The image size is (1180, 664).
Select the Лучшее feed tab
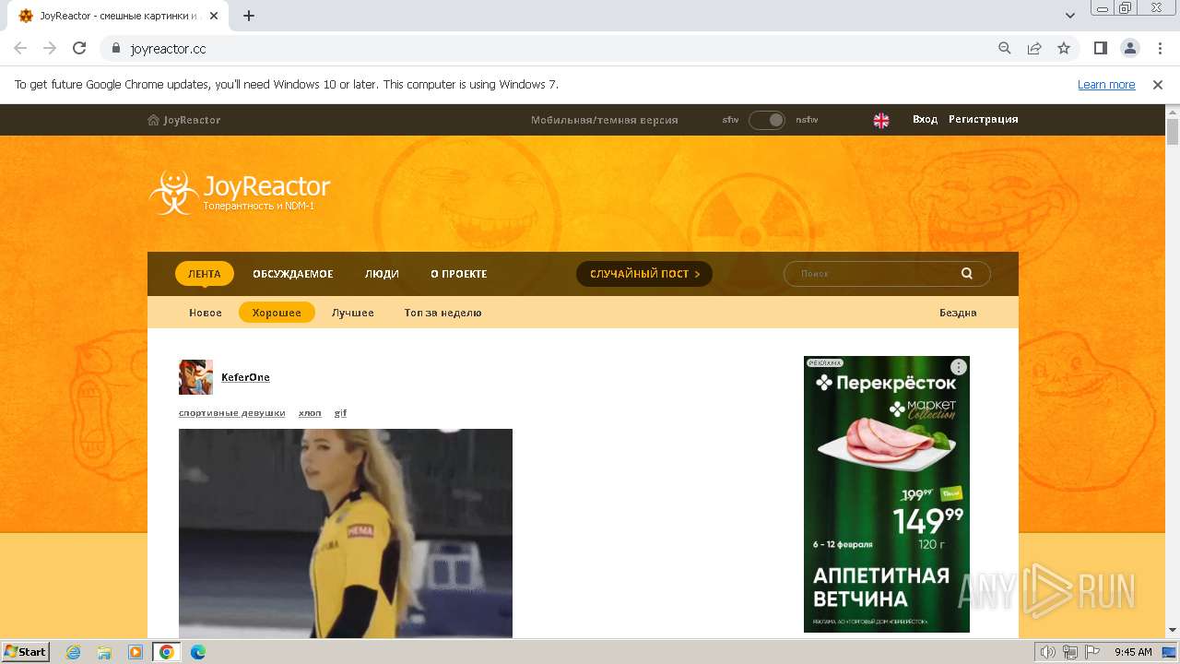pos(353,313)
